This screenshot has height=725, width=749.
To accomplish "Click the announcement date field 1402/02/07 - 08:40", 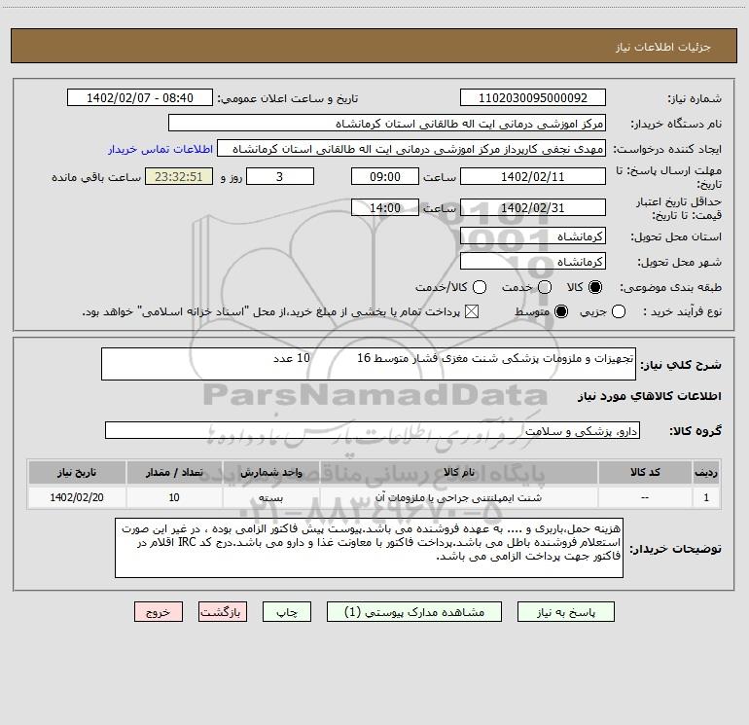I will click(x=140, y=98).
